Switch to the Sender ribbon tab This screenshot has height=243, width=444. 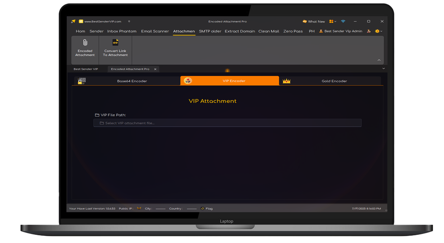point(96,31)
